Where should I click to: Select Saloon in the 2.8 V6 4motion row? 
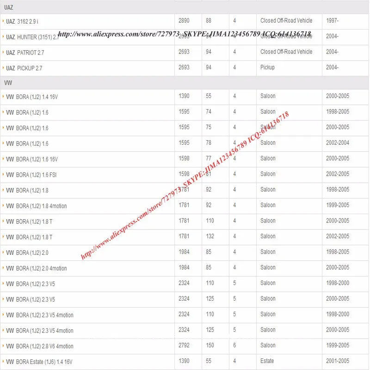(x=268, y=345)
